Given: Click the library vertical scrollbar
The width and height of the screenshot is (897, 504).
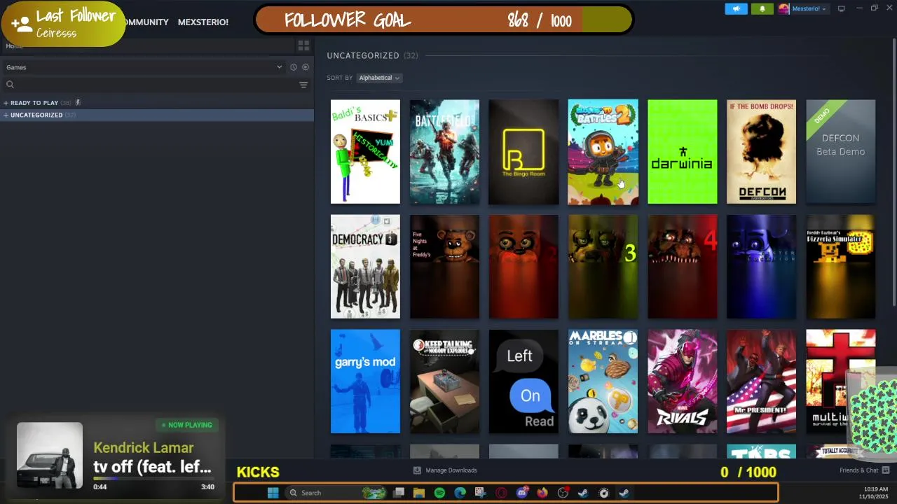Looking at the screenshot, I should click(x=893, y=172).
